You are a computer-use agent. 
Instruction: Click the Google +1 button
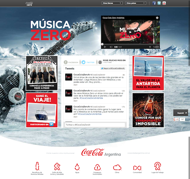tap(176, 119)
